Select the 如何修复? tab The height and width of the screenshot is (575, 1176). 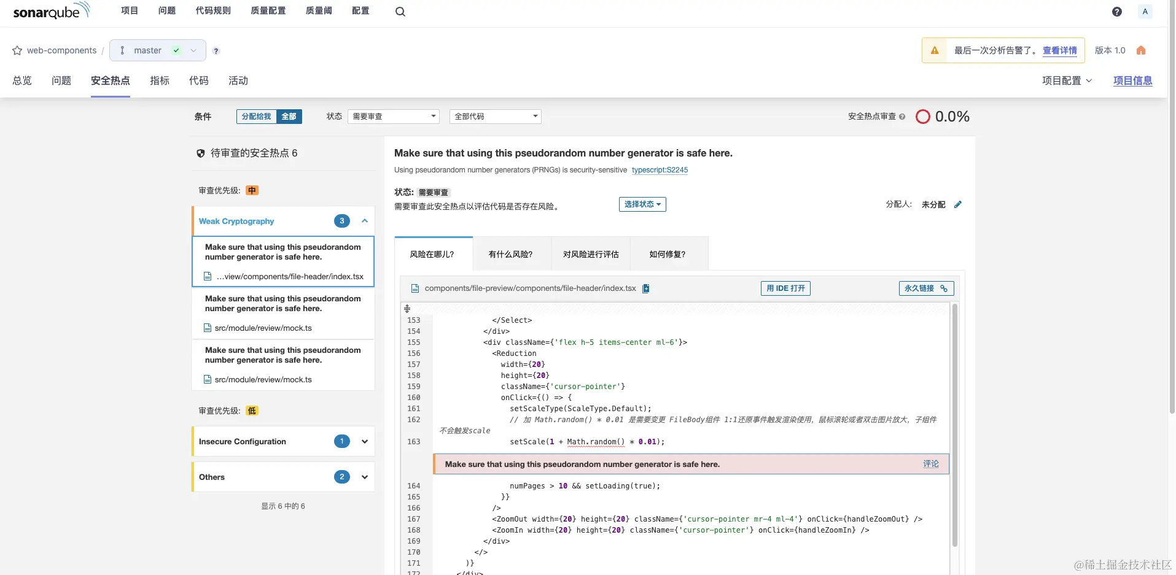669,254
